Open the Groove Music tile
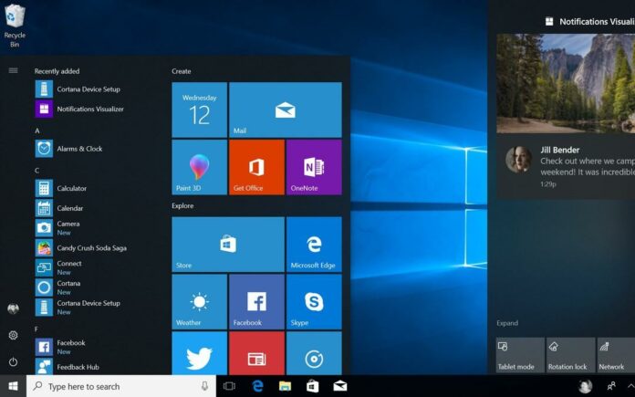 tap(314, 353)
